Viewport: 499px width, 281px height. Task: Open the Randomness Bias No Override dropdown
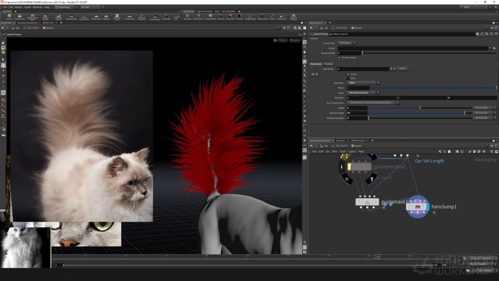(x=484, y=118)
